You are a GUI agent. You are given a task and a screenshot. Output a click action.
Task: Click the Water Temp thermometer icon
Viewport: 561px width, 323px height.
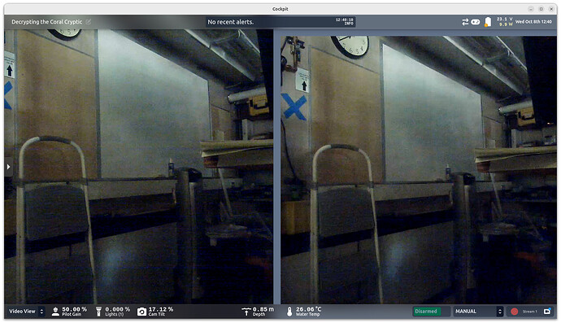coord(289,312)
